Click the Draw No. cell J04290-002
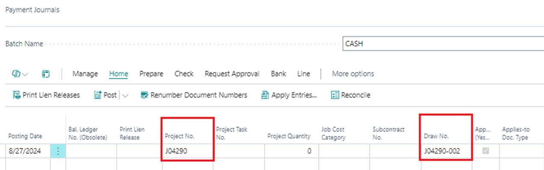The width and height of the screenshot is (544, 170). (x=446, y=151)
